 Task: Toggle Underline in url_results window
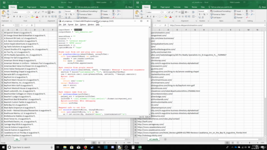(154, 17)
